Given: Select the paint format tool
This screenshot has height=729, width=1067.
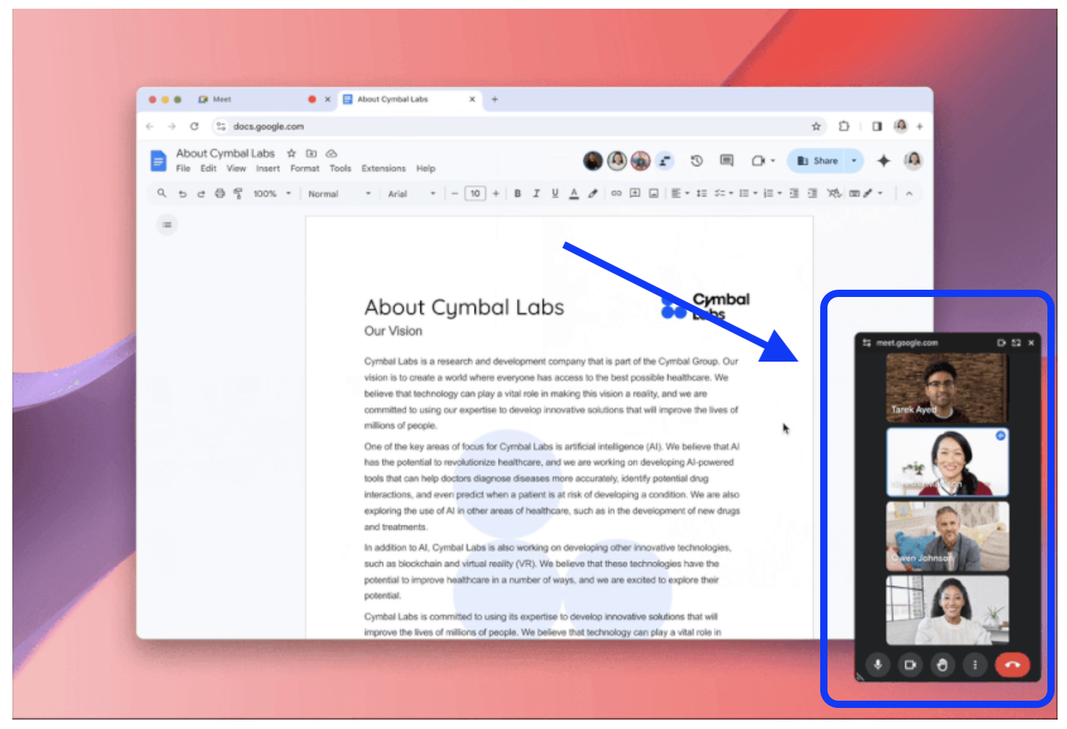Looking at the screenshot, I should pos(238,193).
